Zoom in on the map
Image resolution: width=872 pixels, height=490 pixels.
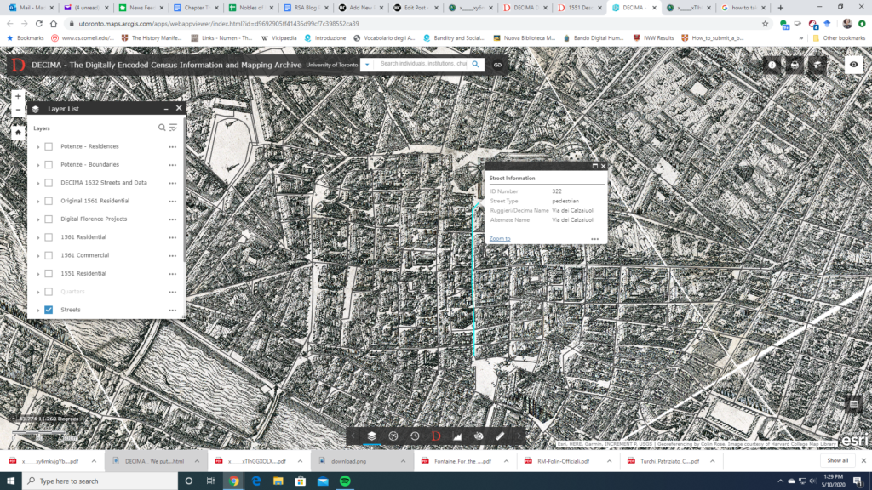point(18,95)
